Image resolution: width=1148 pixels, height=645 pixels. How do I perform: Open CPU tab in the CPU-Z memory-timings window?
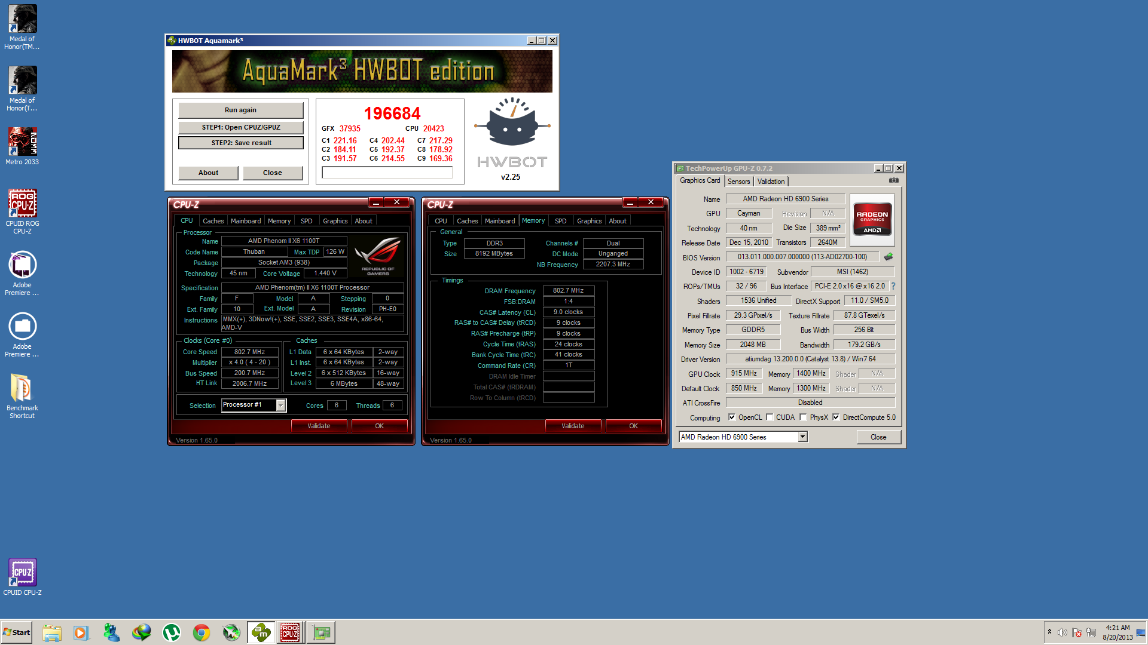pos(441,221)
